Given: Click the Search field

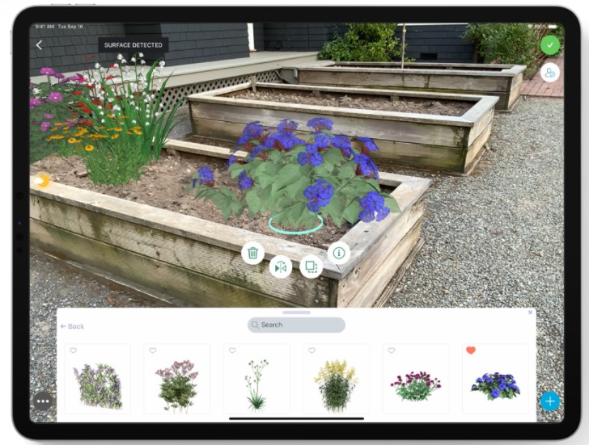Looking at the screenshot, I should [296, 325].
